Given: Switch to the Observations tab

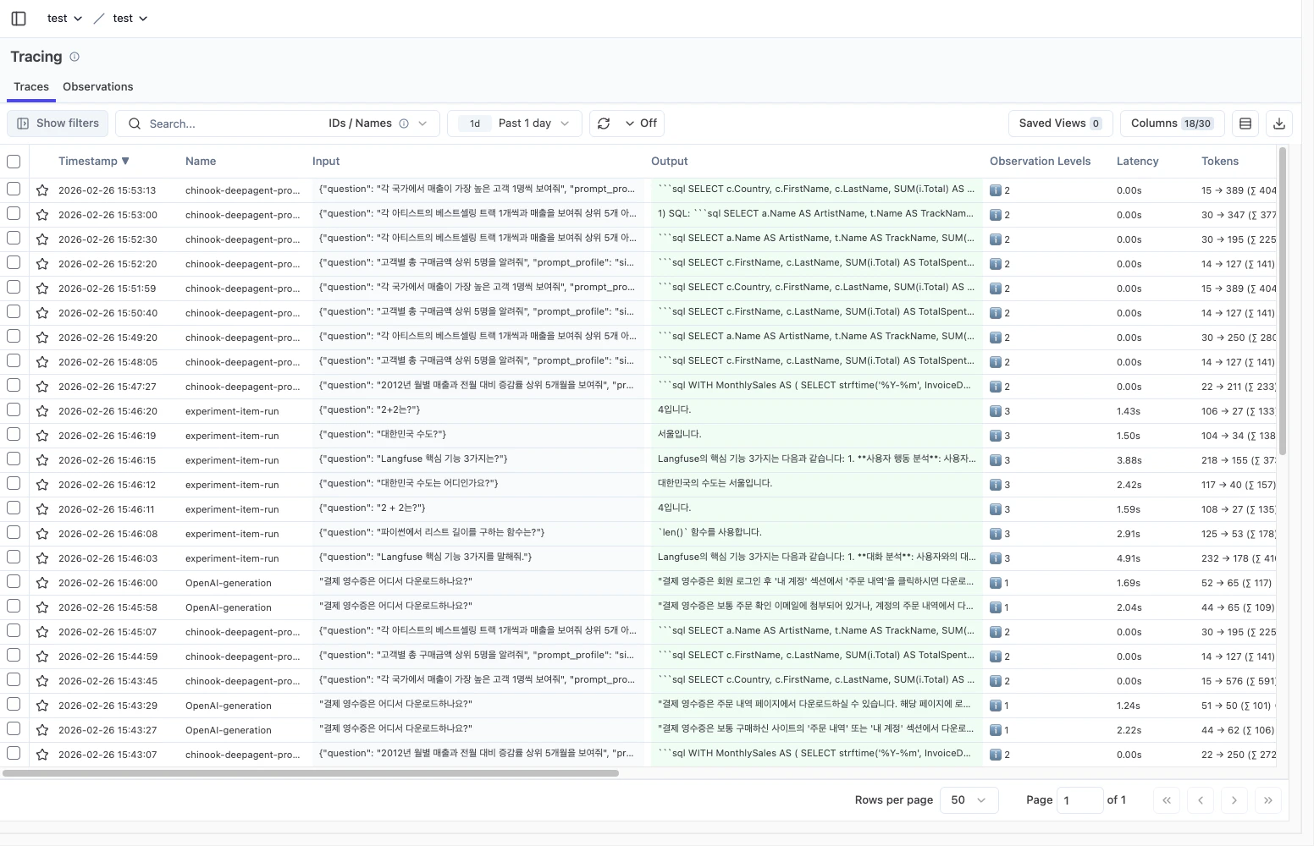Looking at the screenshot, I should click(98, 86).
